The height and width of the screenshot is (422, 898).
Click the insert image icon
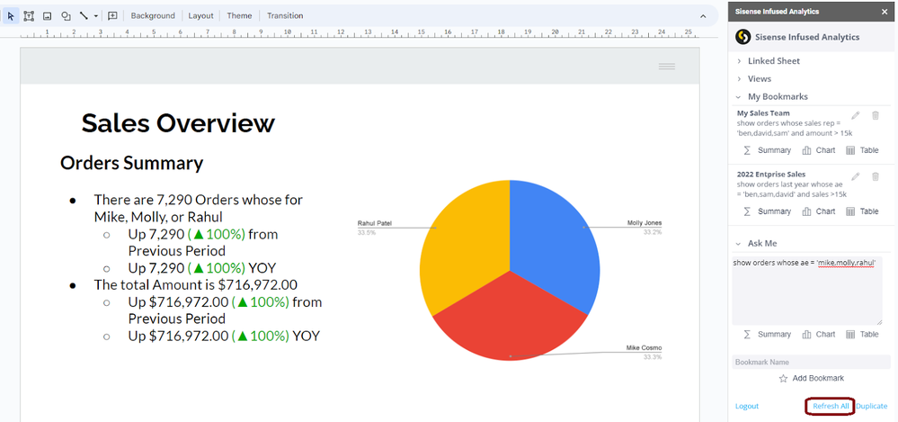(48, 16)
